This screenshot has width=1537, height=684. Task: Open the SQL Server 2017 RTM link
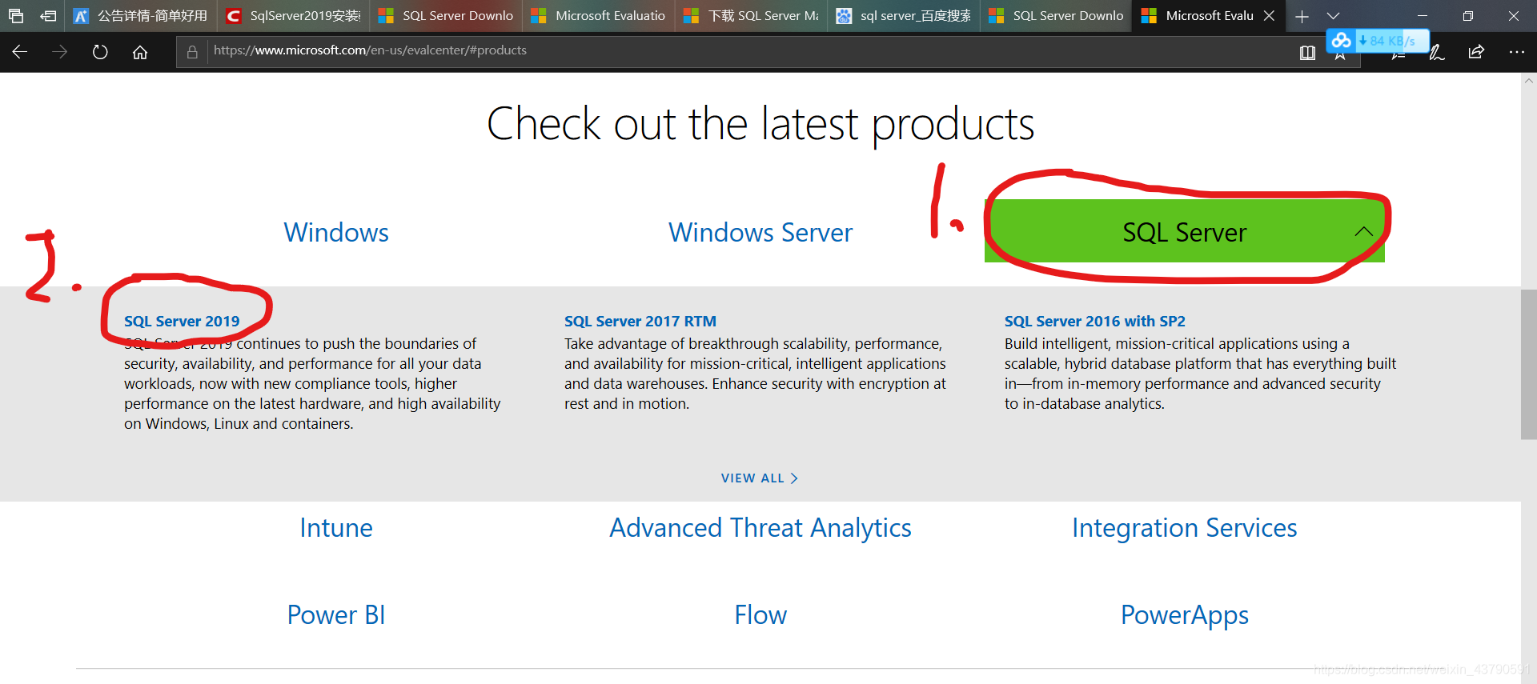(x=640, y=321)
